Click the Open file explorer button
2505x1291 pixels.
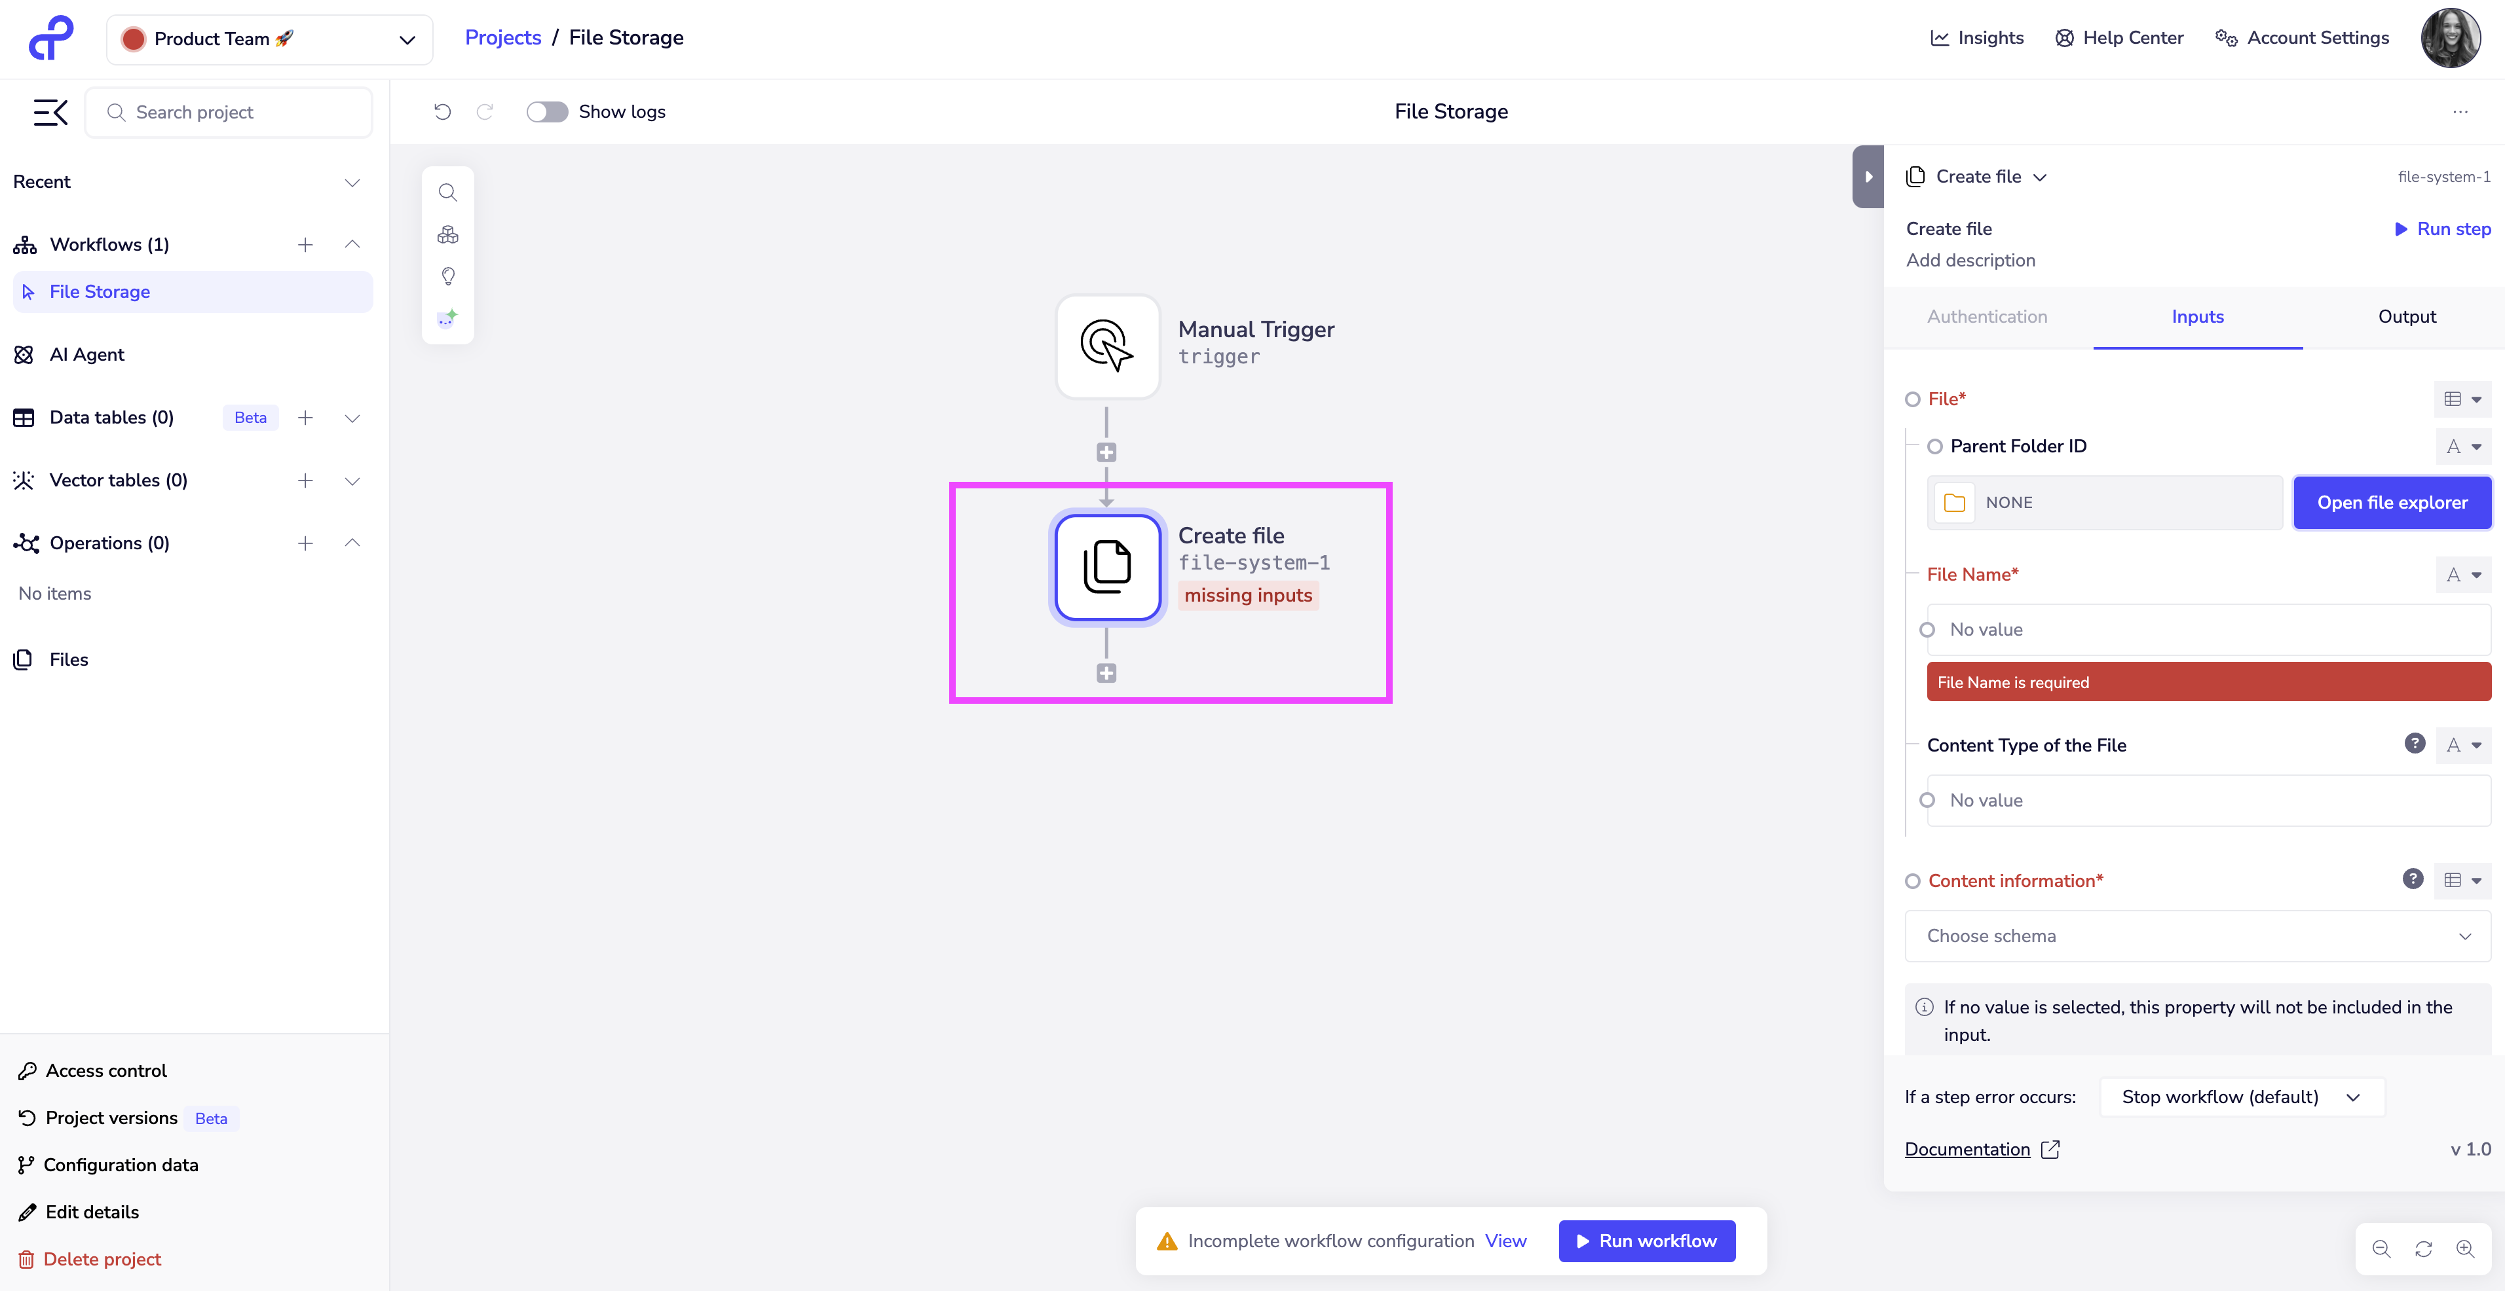(2391, 503)
